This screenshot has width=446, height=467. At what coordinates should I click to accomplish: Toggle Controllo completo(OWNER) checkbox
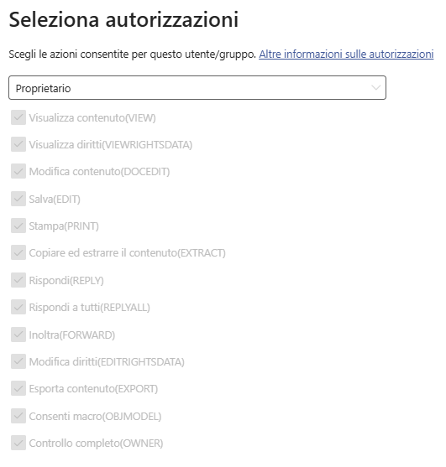[x=18, y=443]
